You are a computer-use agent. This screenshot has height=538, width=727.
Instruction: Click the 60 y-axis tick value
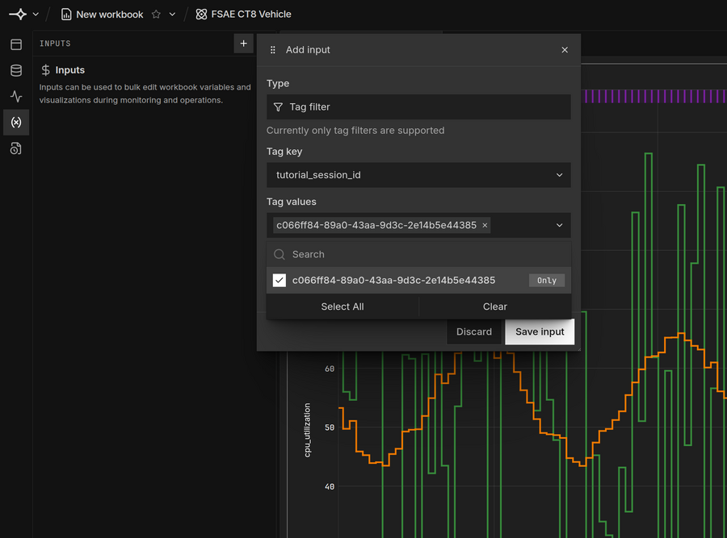[330, 369]
